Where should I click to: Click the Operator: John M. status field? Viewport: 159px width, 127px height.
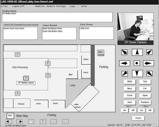(x=115, y=125)
